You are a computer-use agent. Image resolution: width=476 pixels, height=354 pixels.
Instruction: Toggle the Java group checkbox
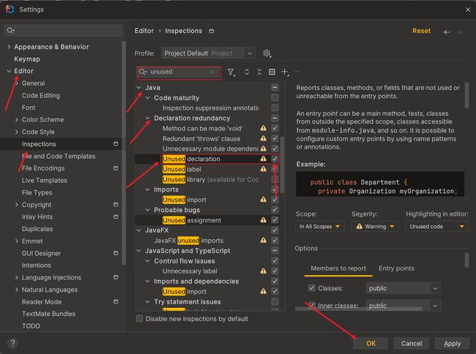pyautogui.click(x=275, y=87)
